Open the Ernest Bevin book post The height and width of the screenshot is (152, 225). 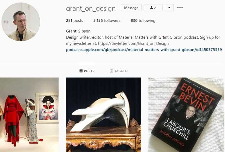[186, 115]
